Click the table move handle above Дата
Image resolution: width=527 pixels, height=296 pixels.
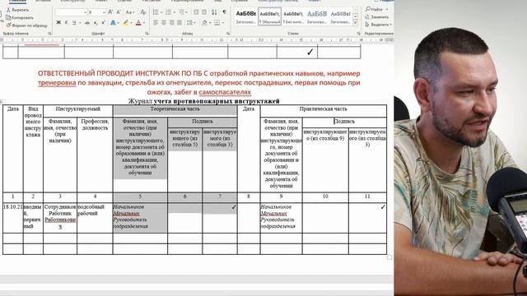(x=2, y=101)
